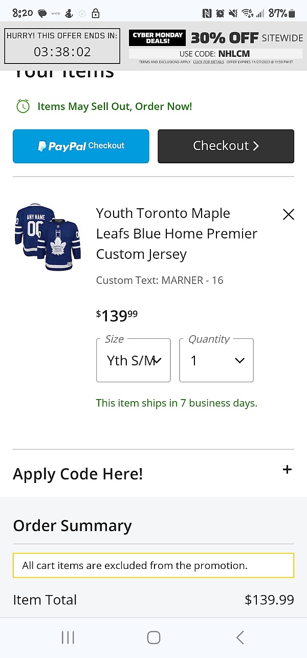Tap the chat bubble notification icon
Screen dimensions: 307x658
point(42,14)
